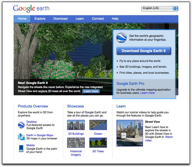Open the Help tab
The width and height of the screenshot is (192, 167).
115,19
